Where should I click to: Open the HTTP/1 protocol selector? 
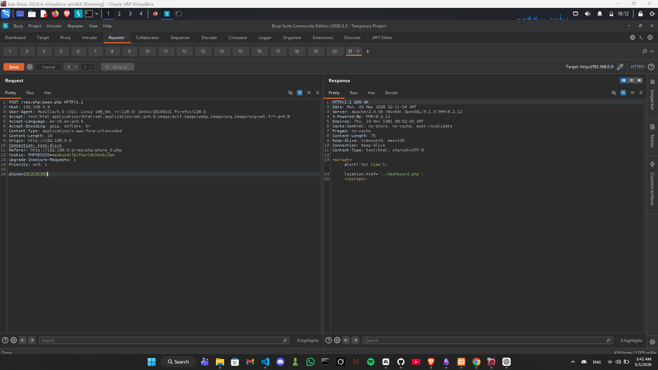point(637,67)
